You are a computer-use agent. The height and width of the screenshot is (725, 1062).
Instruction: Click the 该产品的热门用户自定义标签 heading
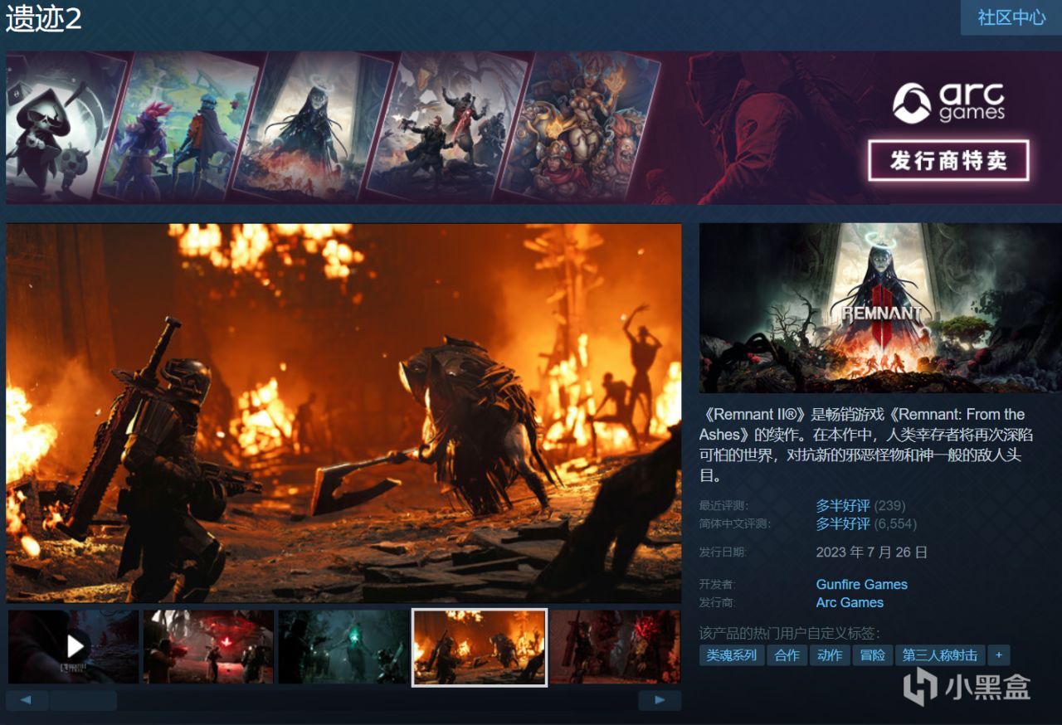coord(790,633)
